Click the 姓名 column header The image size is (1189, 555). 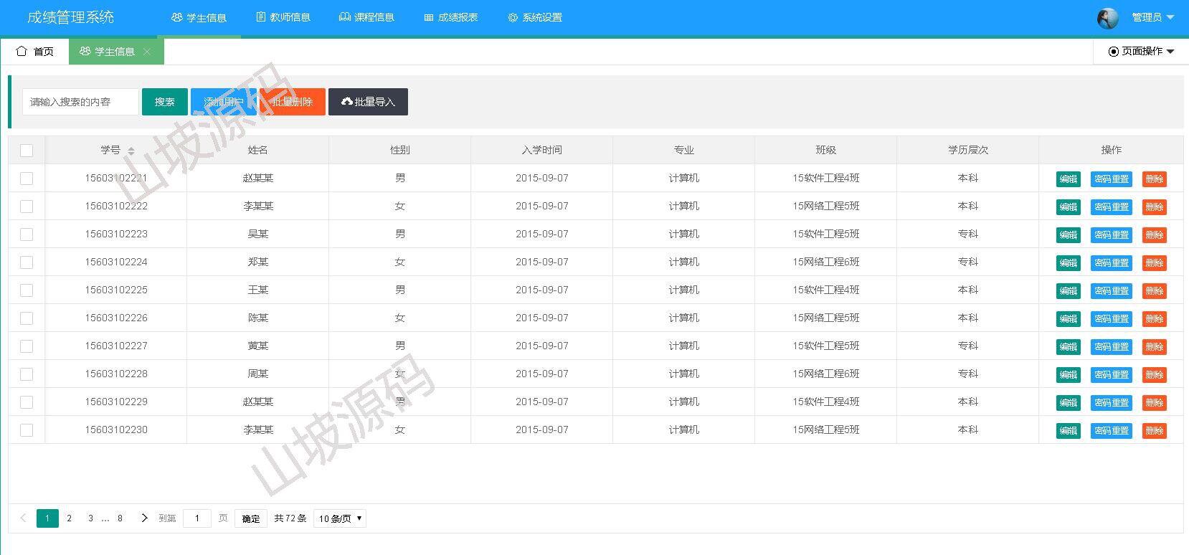tap(258, 150)
